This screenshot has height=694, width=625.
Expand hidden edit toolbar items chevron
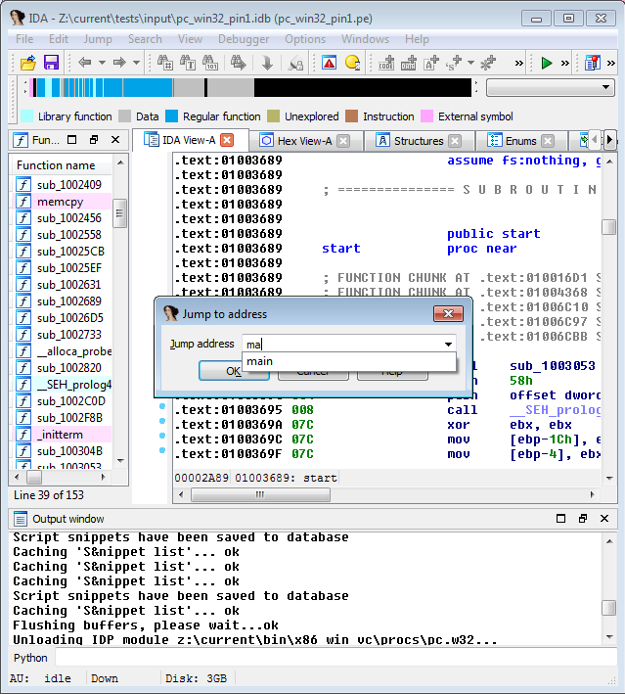tap(518, 64)
